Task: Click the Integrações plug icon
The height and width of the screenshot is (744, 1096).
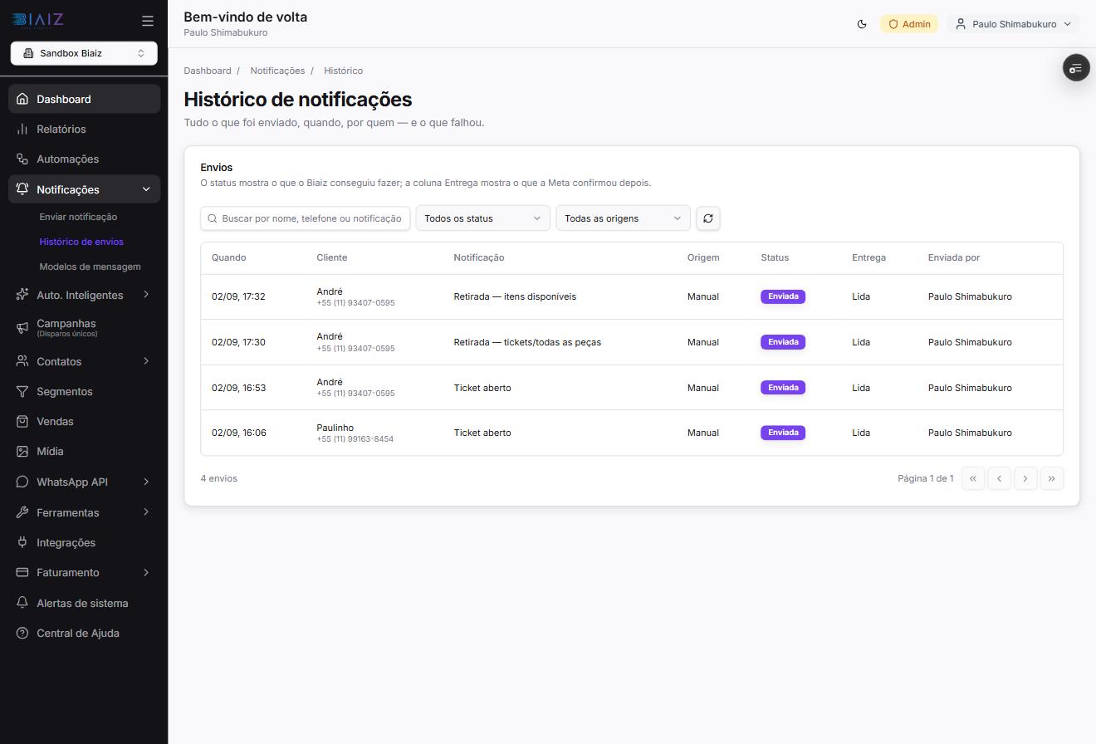Action: (x=22, y=542)
